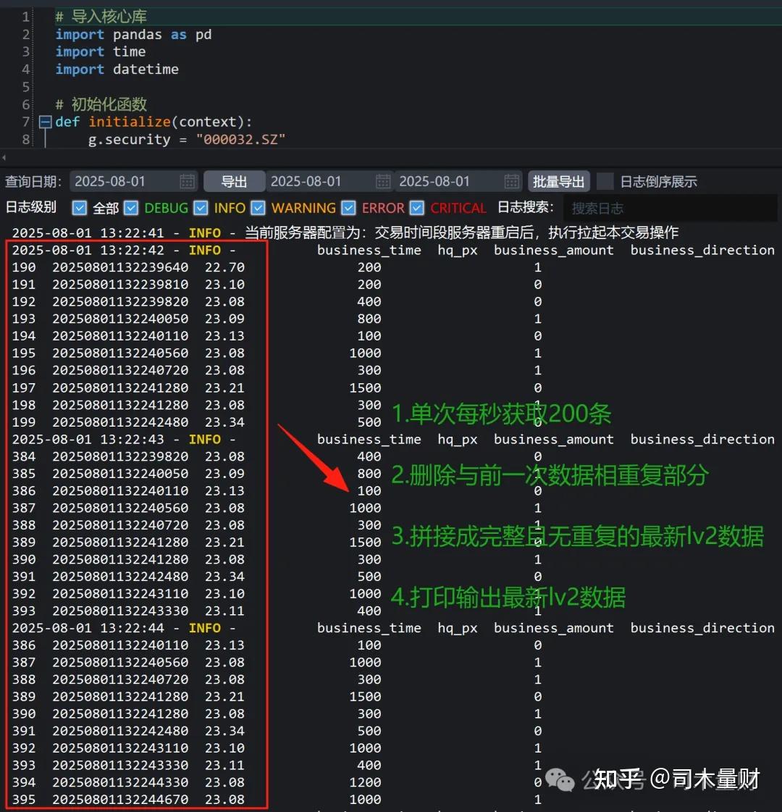This screenshot has height=812, width=782.
Task: Open the calendar icon for the second 导出 date
Action: pos(511,181)
